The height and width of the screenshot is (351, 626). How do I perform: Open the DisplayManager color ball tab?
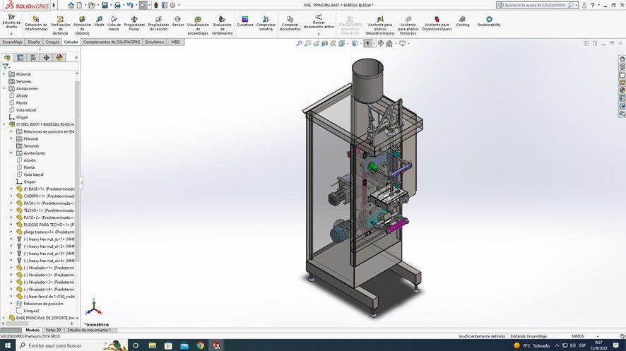coord(59,57)
